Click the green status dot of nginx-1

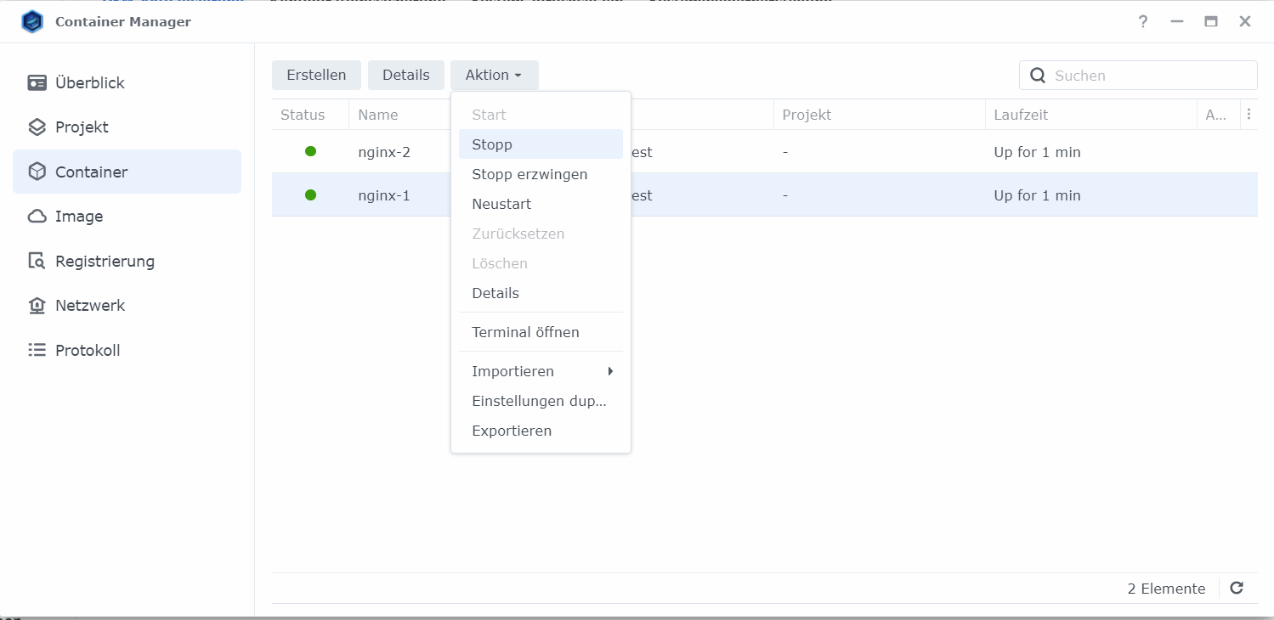(310, 194)
